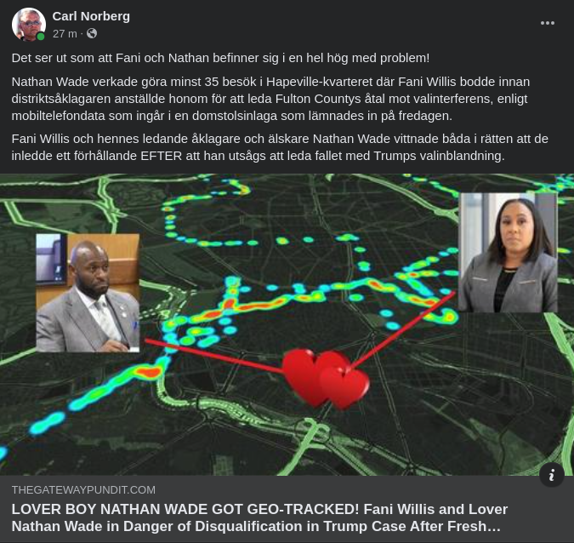574x543 pixels.
Task: Open the LOVER BOY NATHAN WADE article headline
Action: [x=259, y=517]
